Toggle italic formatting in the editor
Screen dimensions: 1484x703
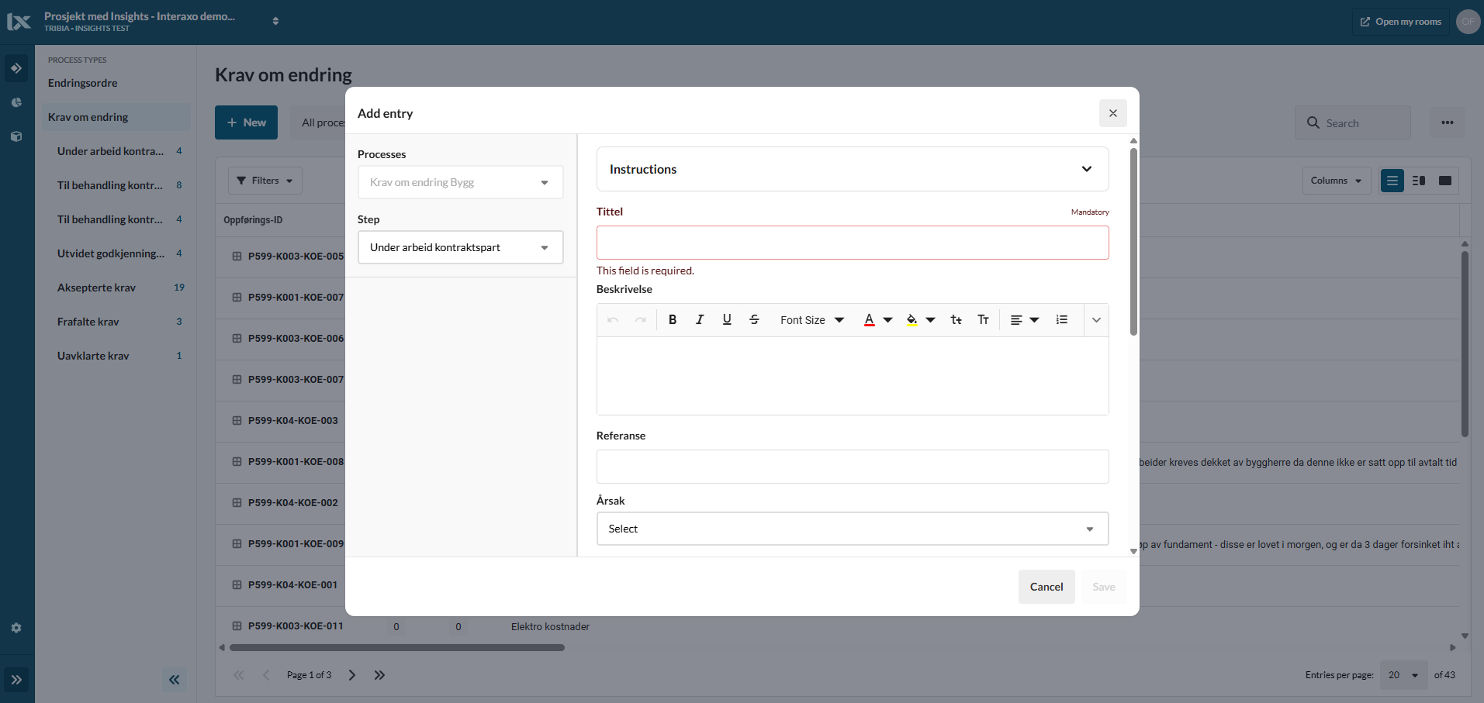700,320
